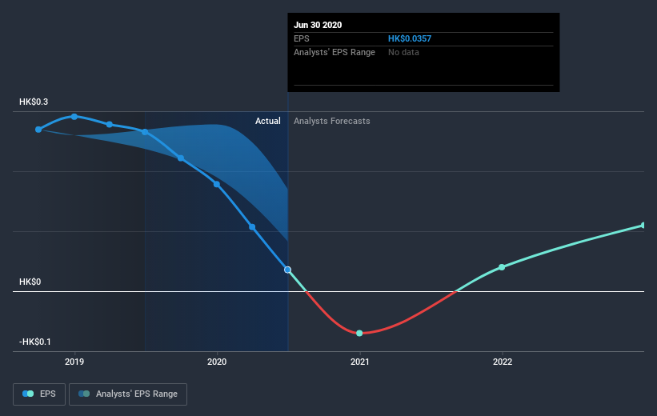This screenshot has height=416, width=657.
Task: Click the 2020 x-axis label
Action: 217,362
